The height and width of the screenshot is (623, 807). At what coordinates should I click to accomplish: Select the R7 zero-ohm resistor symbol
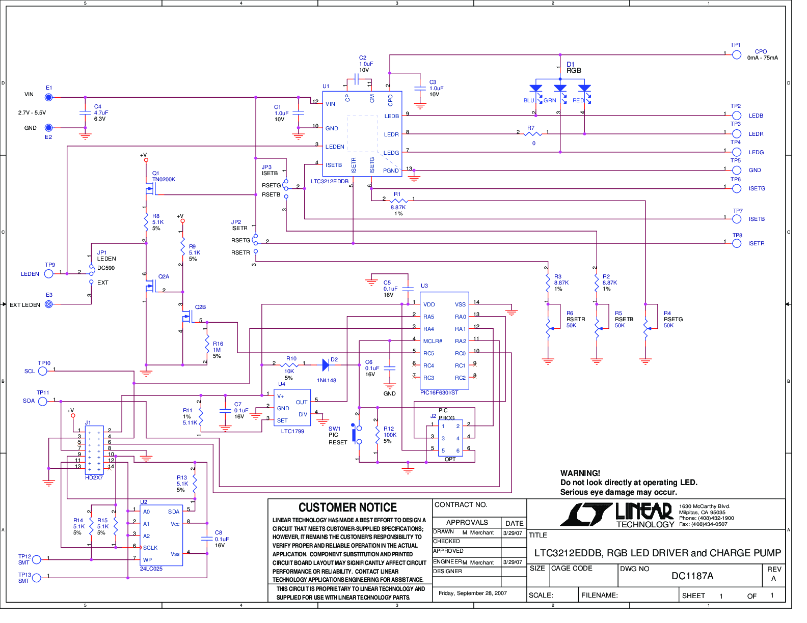pyautogui.click(x=533, y=134)
